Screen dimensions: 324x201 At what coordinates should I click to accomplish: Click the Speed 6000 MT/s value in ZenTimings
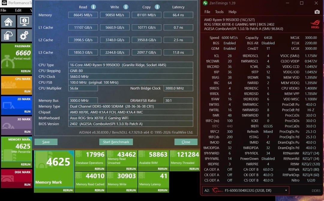pyautogui.click(x=229, y=38)
